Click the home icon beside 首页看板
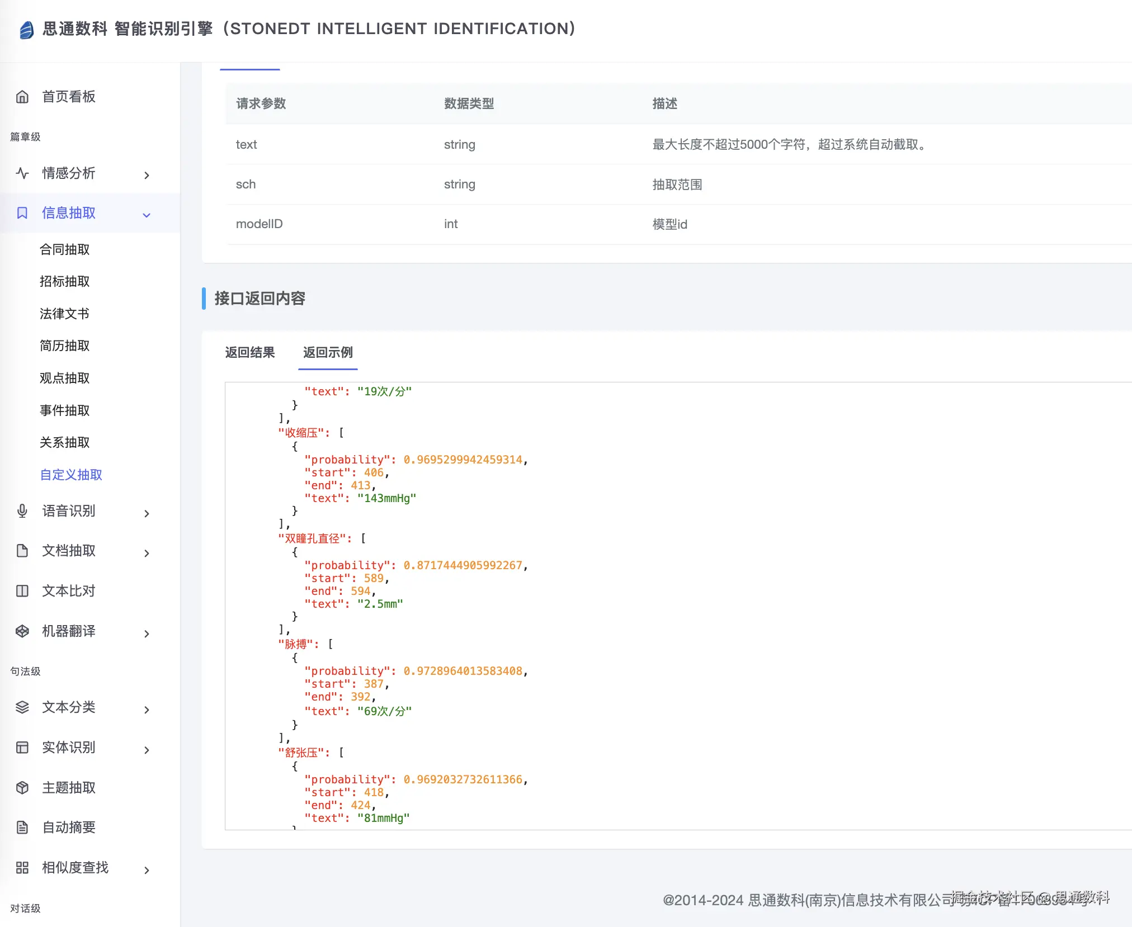 click(22, 97)
